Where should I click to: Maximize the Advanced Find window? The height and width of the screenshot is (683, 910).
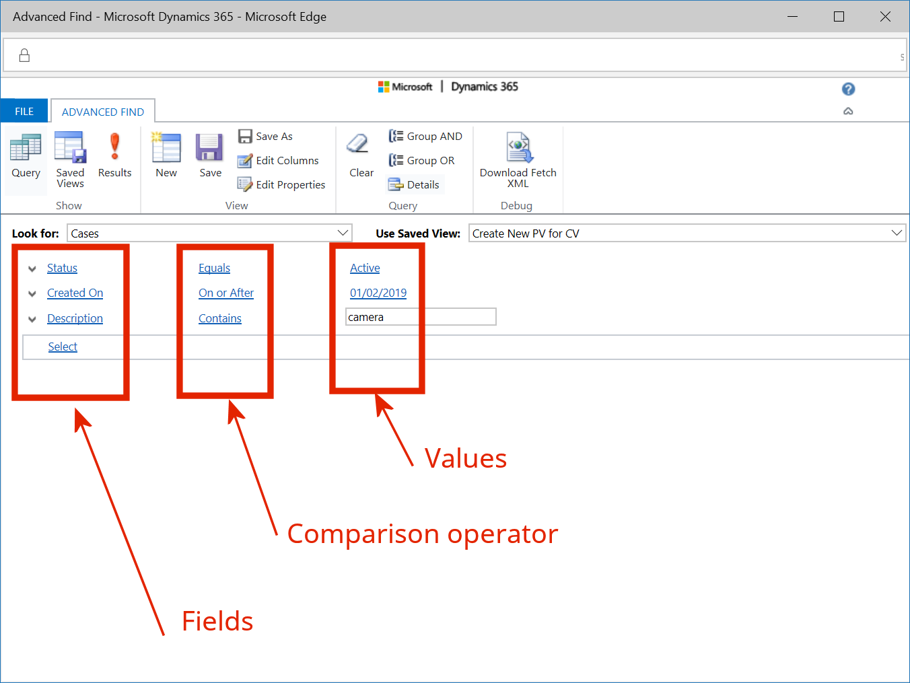[839, 16]
